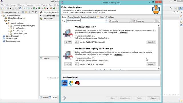Click the New file toolbar icon
The width and height of the screenshot is (183, 103).
[x=3, y=9]
